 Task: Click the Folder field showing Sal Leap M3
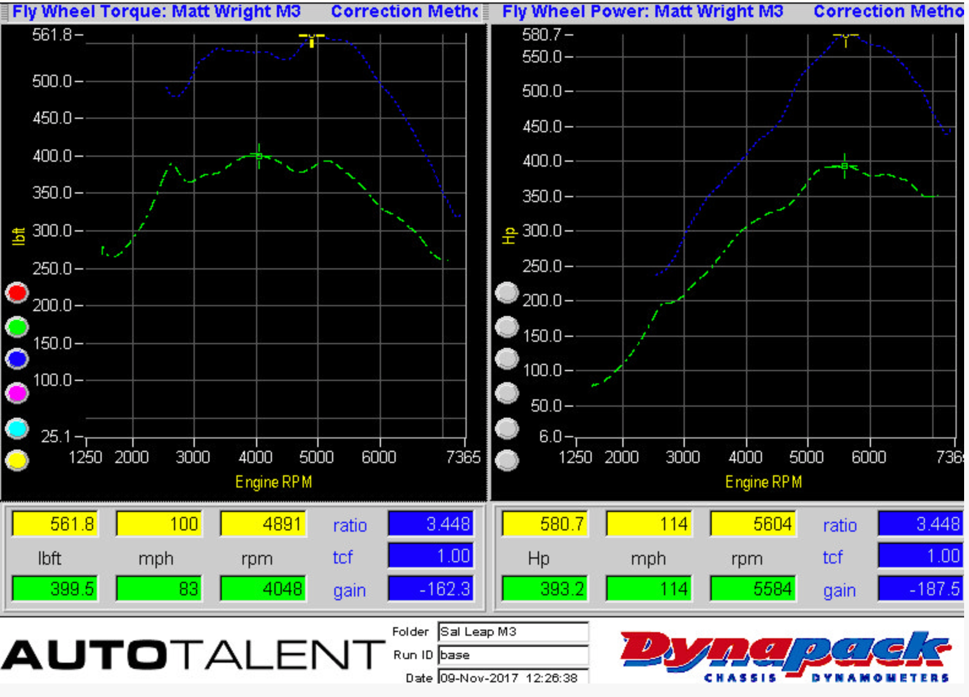tap(513, 631)
